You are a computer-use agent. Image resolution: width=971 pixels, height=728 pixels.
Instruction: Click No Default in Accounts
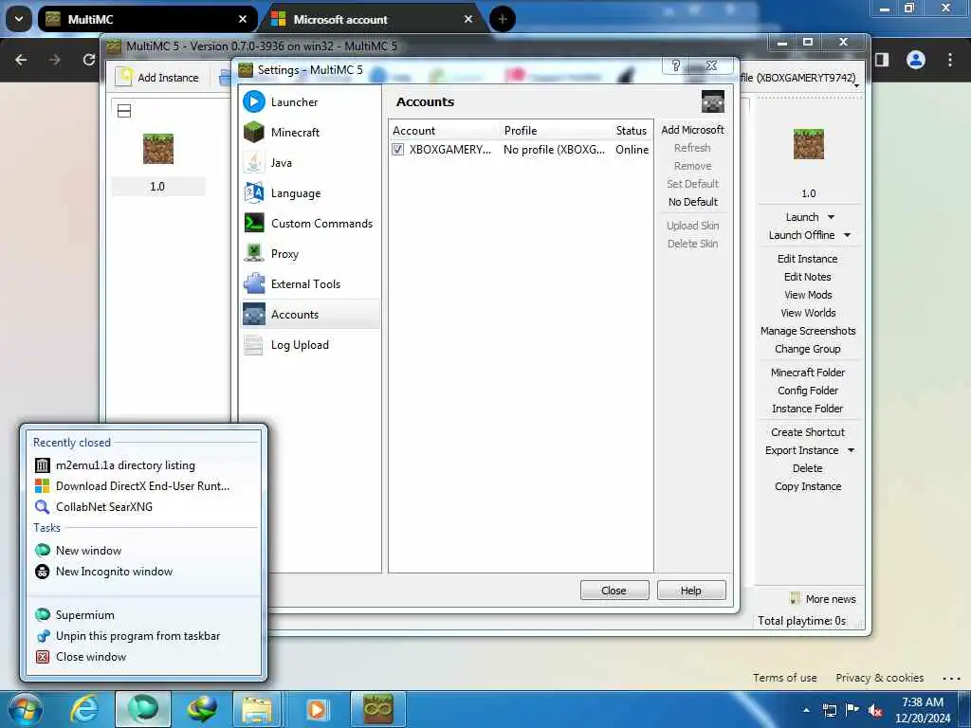(x=692, y=202)
